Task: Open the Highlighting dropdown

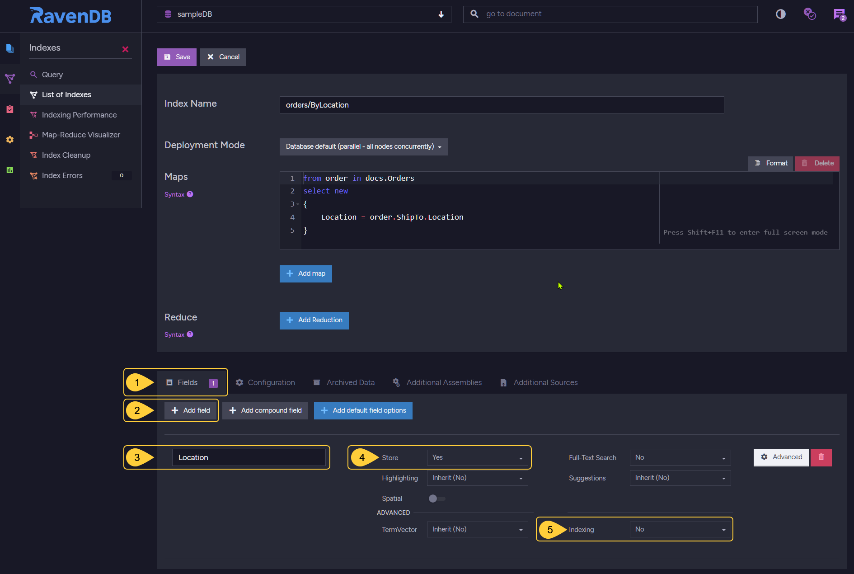Action: point(477,478)
